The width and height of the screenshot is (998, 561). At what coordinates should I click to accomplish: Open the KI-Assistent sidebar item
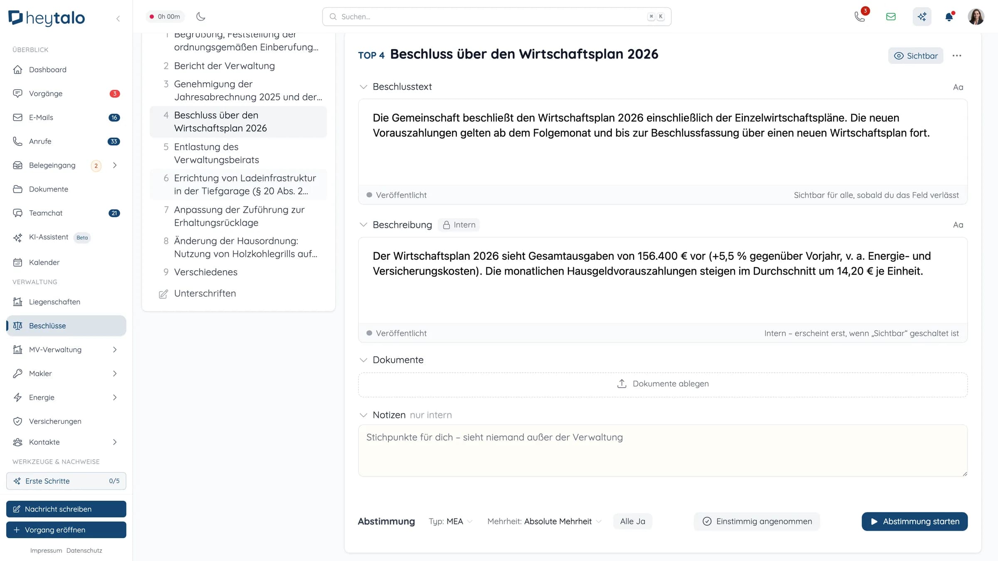pyautogui.click(x=66, y=237)
